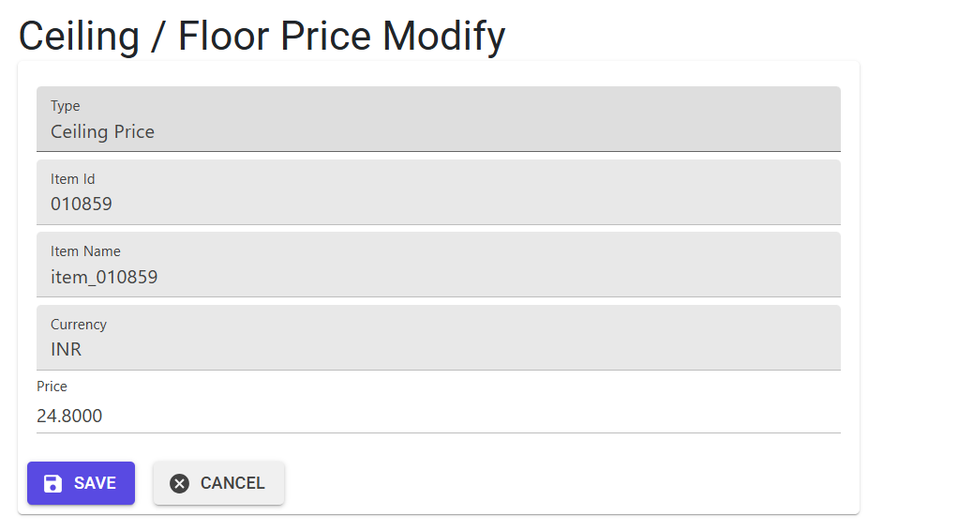Select the Currency field
The image size is (958, 531).
(439, 338)
